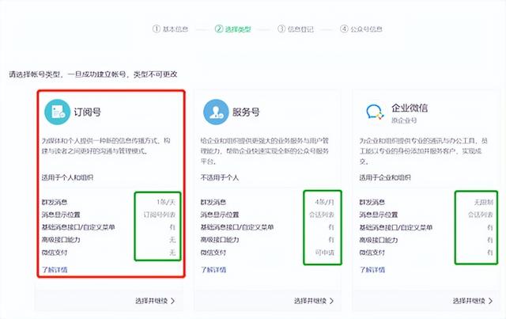The image size is (506, 319).
Task: Click 群发消息 label in 订阅号 card
Action: tap(55, 203)
